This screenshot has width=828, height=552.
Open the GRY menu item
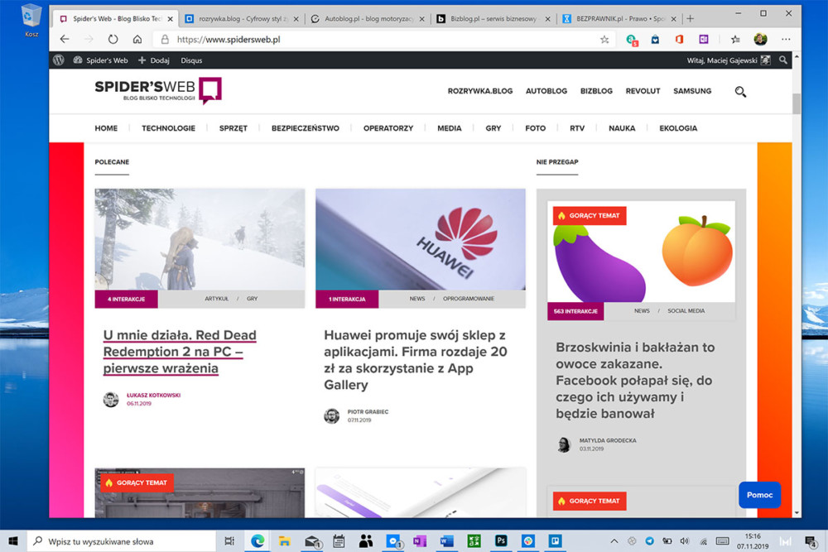click(493, 128)
